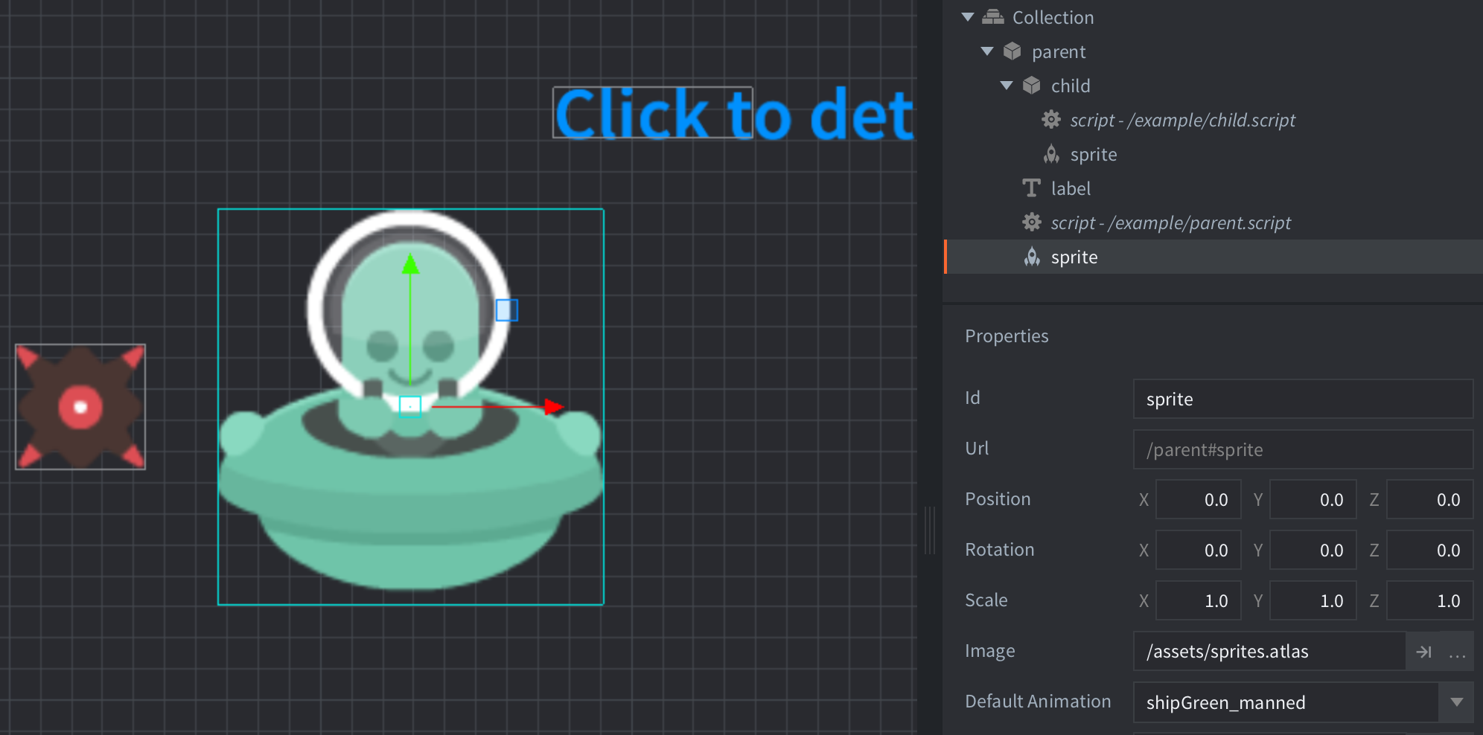Collapse the child game object node
This screenshot has height=735, width=1483.
[1007, 86]
